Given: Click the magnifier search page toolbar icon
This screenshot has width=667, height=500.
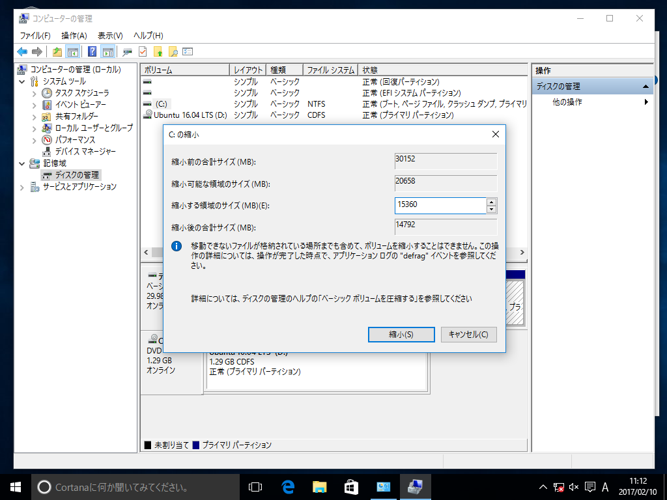Looking at the screenshot, I should pyautogui.click(x=173, y=52).
